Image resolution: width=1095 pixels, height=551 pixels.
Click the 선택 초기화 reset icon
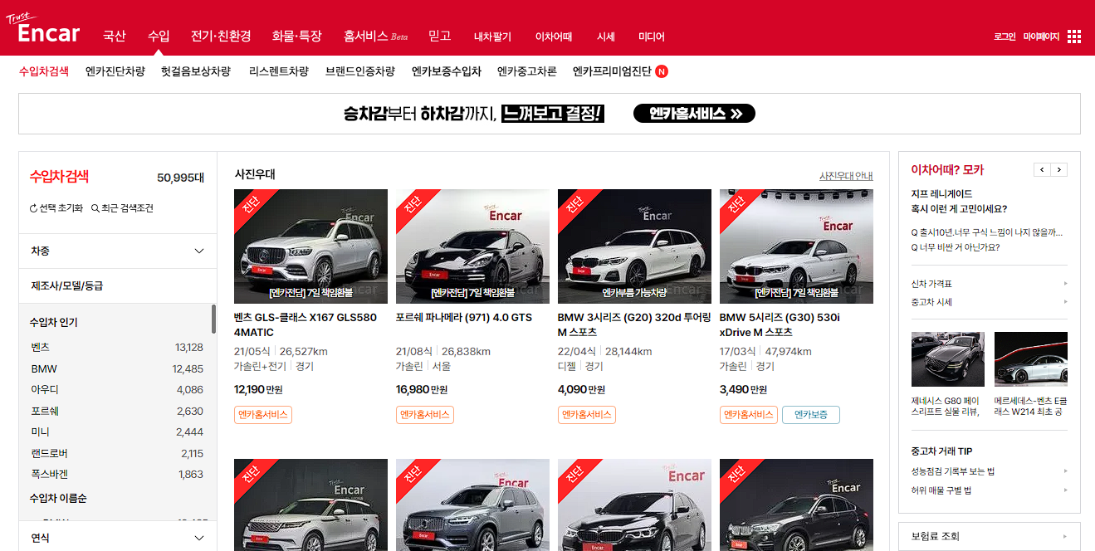coord(33,208)
